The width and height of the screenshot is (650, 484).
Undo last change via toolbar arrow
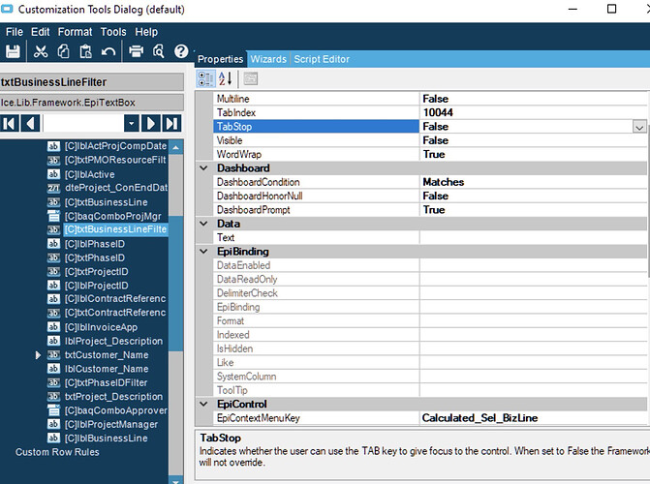point(108,52)
